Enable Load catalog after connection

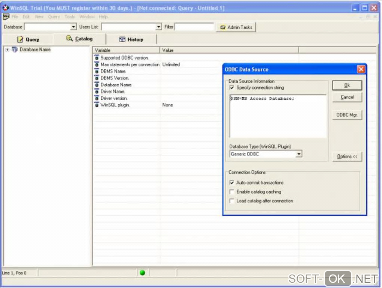pos(232,201)
